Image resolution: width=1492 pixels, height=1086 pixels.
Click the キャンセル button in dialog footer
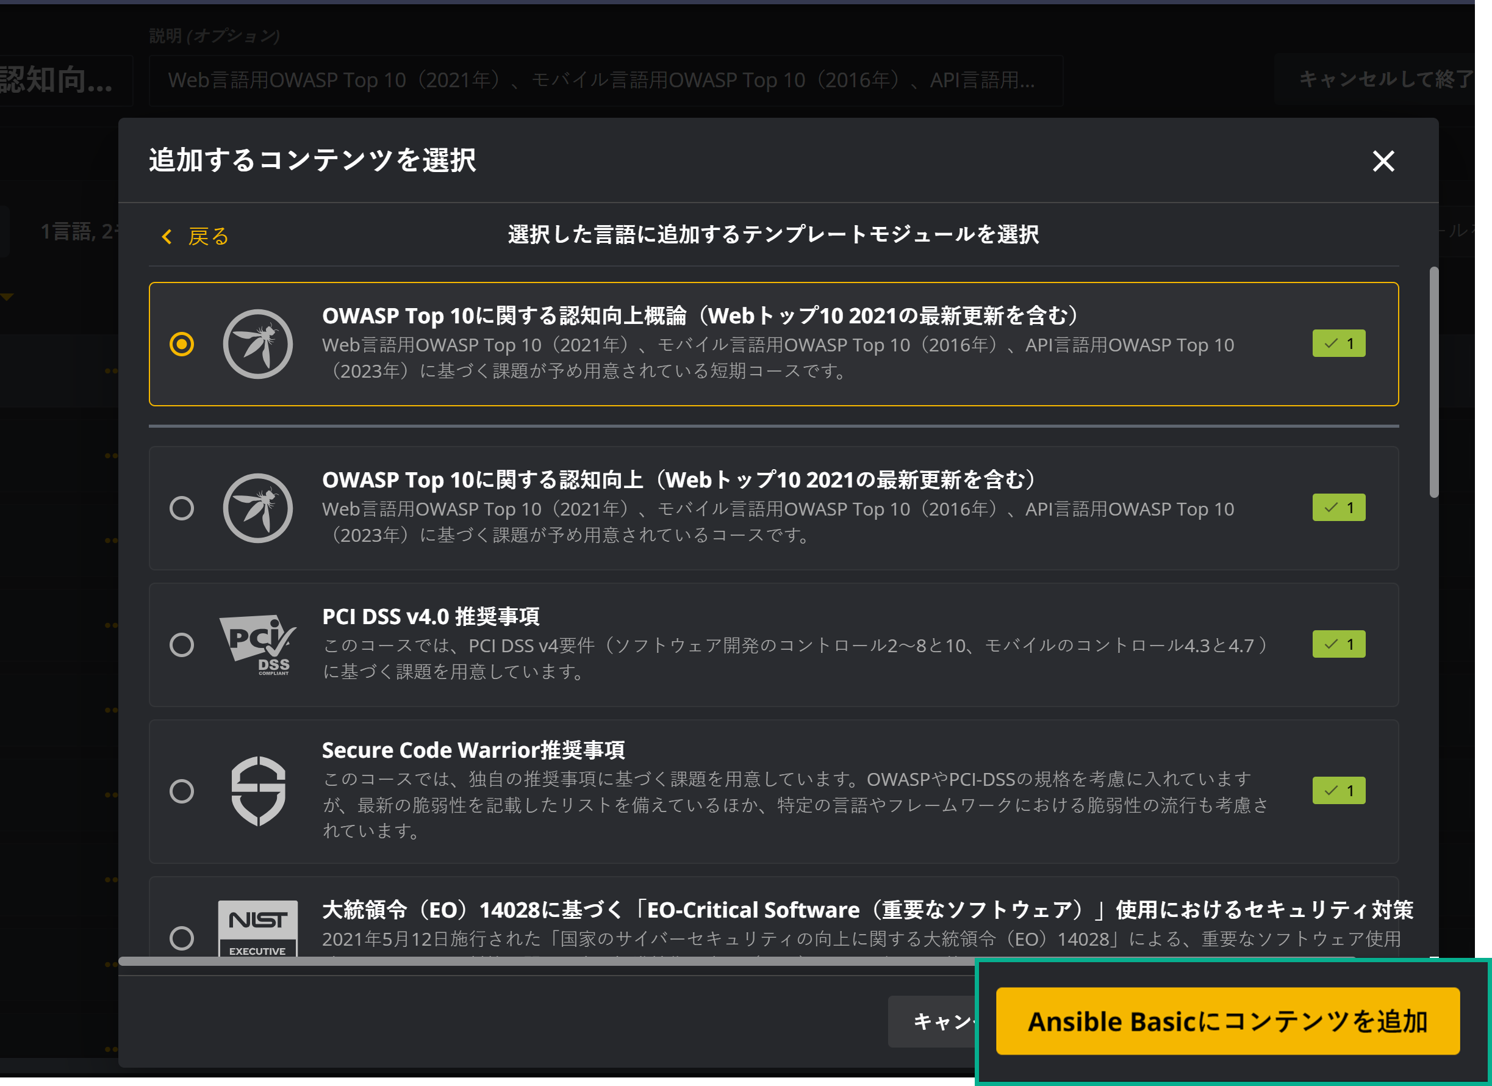coord(933,1021)
